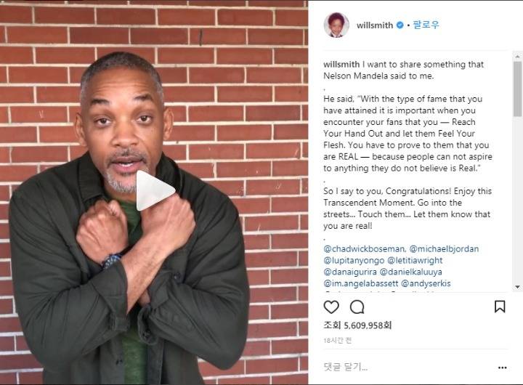The width and height of the screenshot is (523, 385).
Task: Open the @danielkaluuya mention link
Action: pyautogui.click(x=411, y=272)
